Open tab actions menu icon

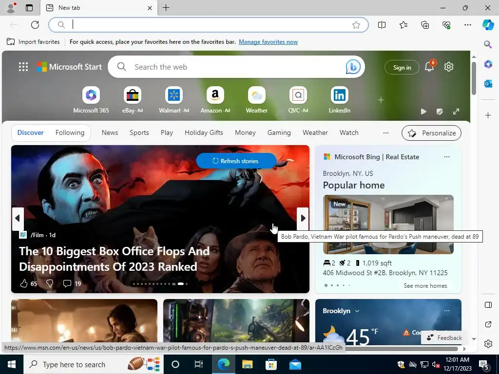29,8
